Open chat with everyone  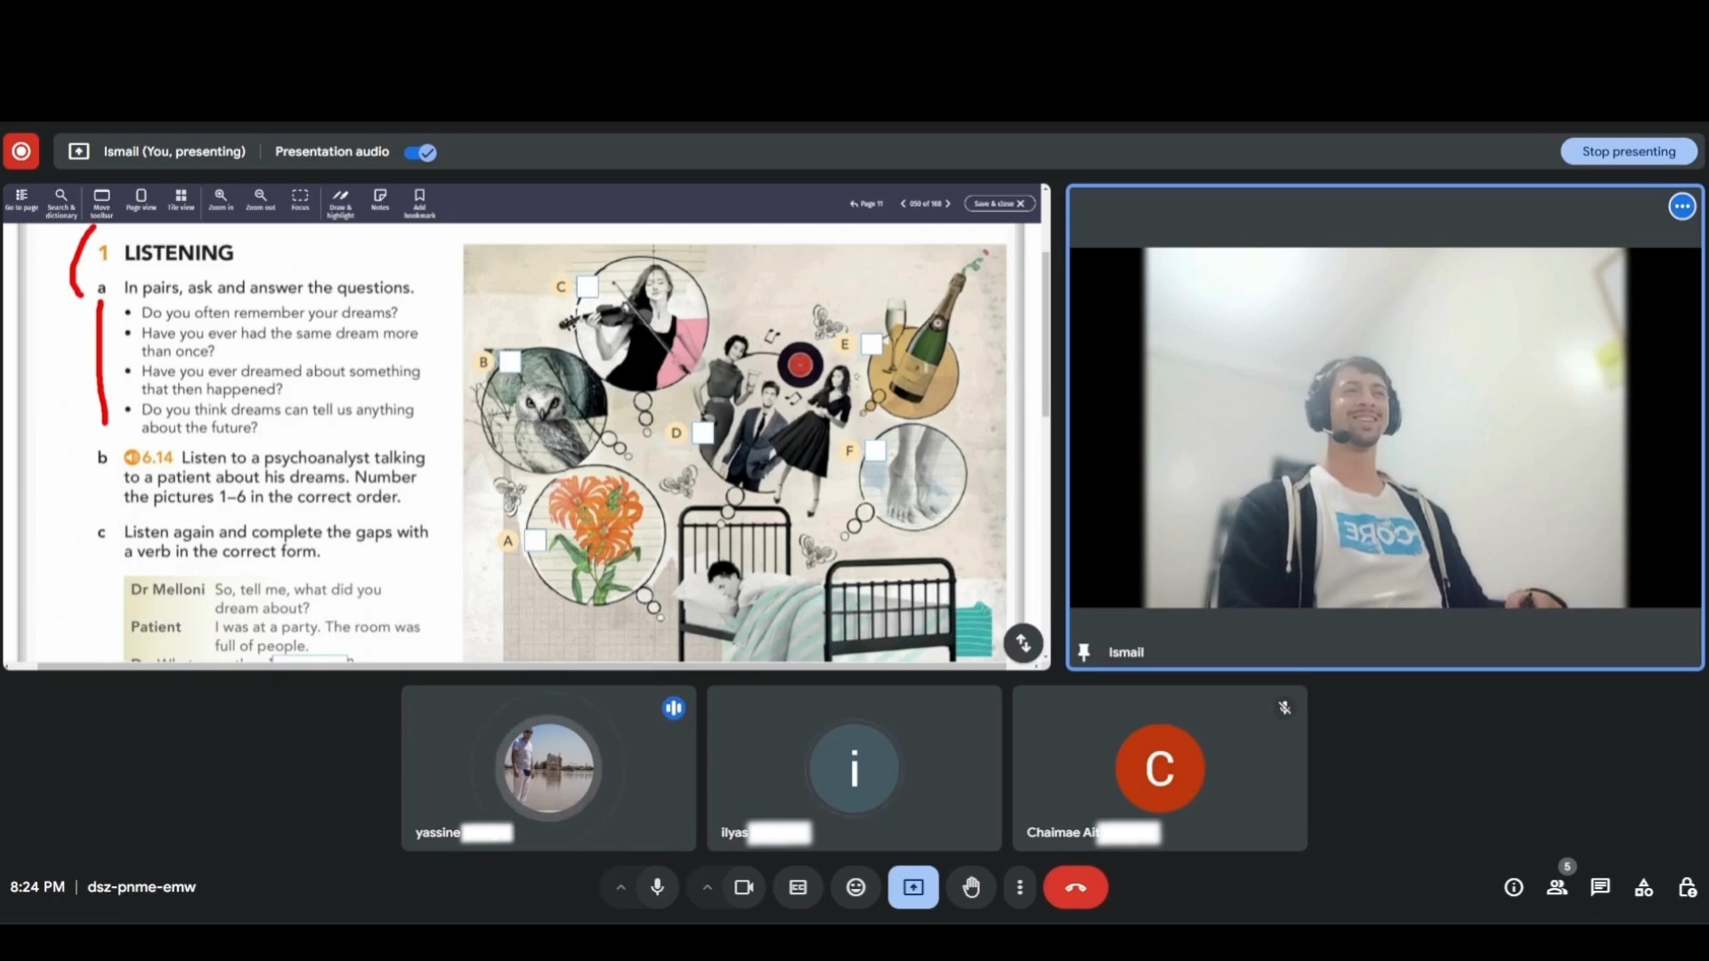point(1600,887)
